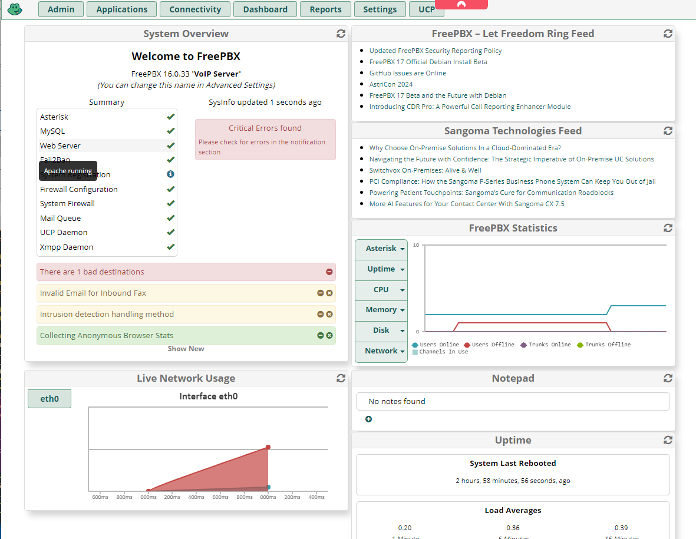The width and height of the screenshot is (696, 539).
Task: Click the System Registration info icon
Action: pyautogui.click(x=170, y=174)
